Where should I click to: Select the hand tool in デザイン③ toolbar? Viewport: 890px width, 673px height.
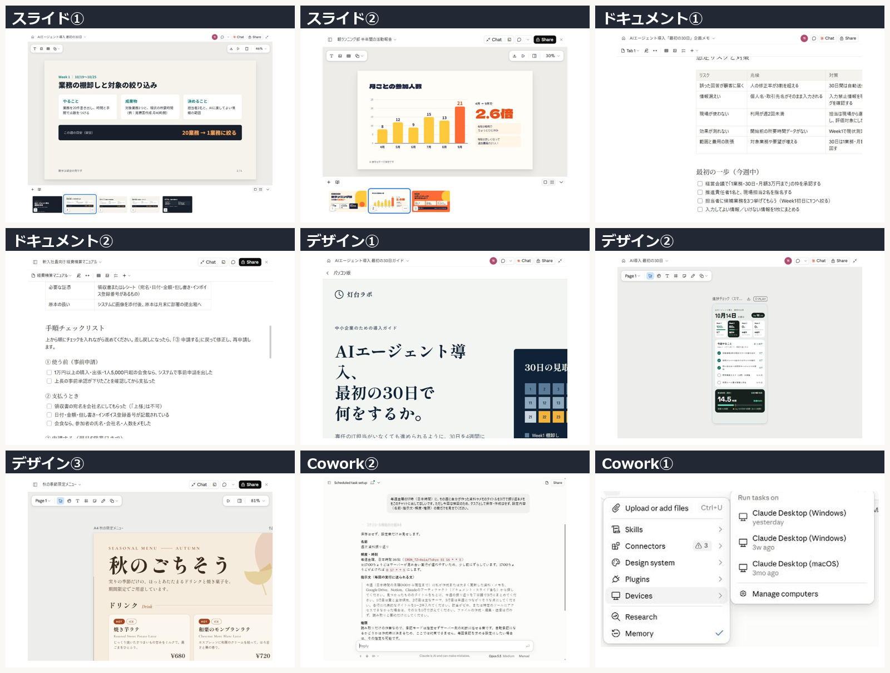pos(69,501)
